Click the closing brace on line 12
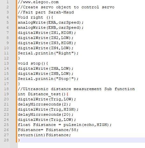Viewport: 145px width, 148px height. tap(19, 58)
